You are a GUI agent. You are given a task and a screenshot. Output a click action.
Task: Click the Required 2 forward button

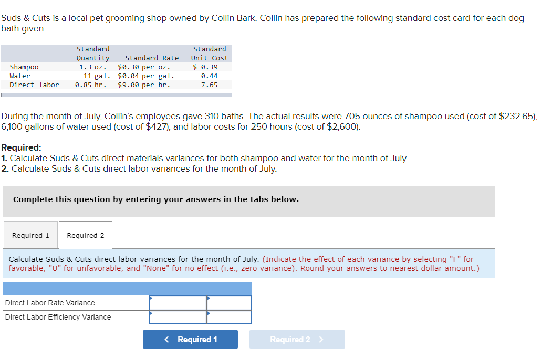pyautogui.click(x=297, y=339)
